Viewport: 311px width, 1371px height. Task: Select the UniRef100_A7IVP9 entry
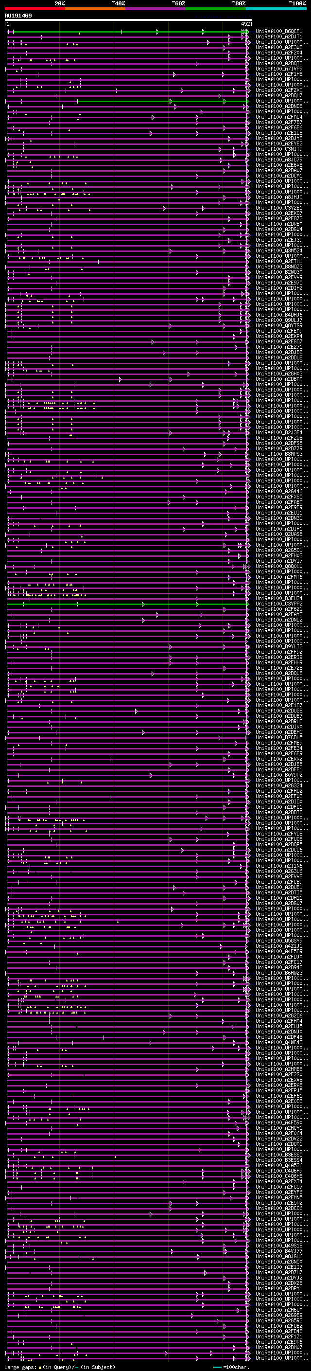278,69
